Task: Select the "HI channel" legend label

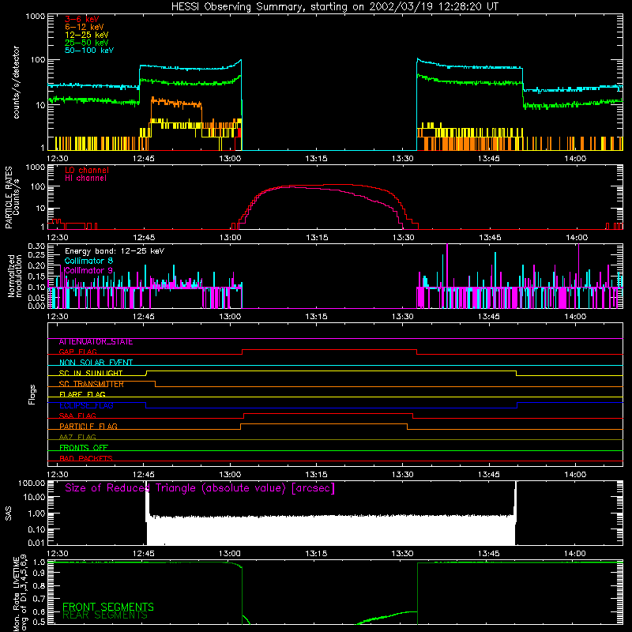Action: pyautogui.click(x=86, y=179)
